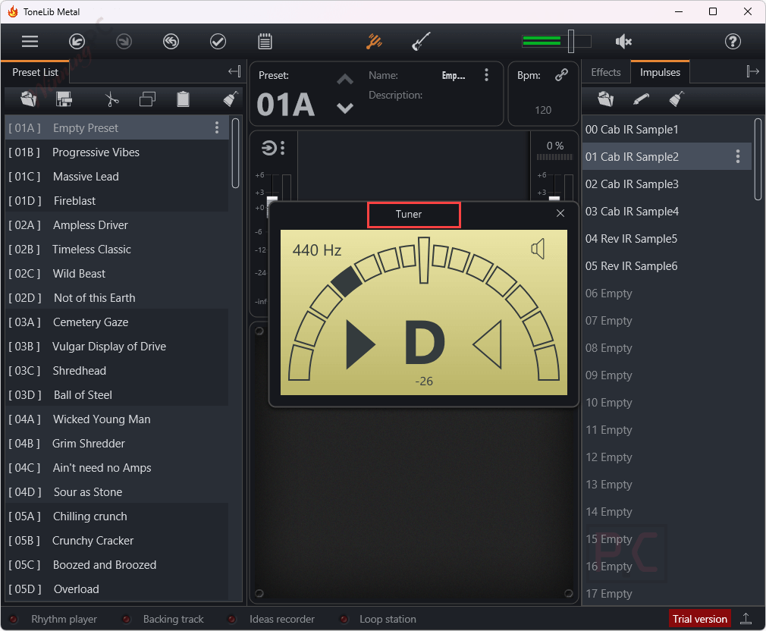Click the Trial version button
Viewport: 766px width, 631px height.
tap(699, 619)
